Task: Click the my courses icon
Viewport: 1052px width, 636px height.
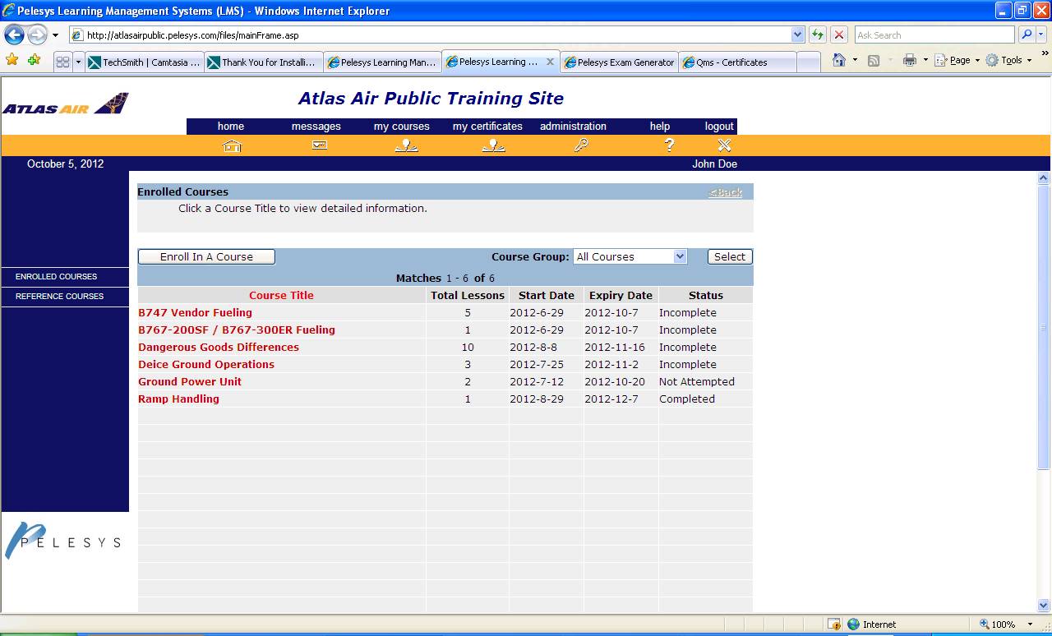Action: coord(406,145)
